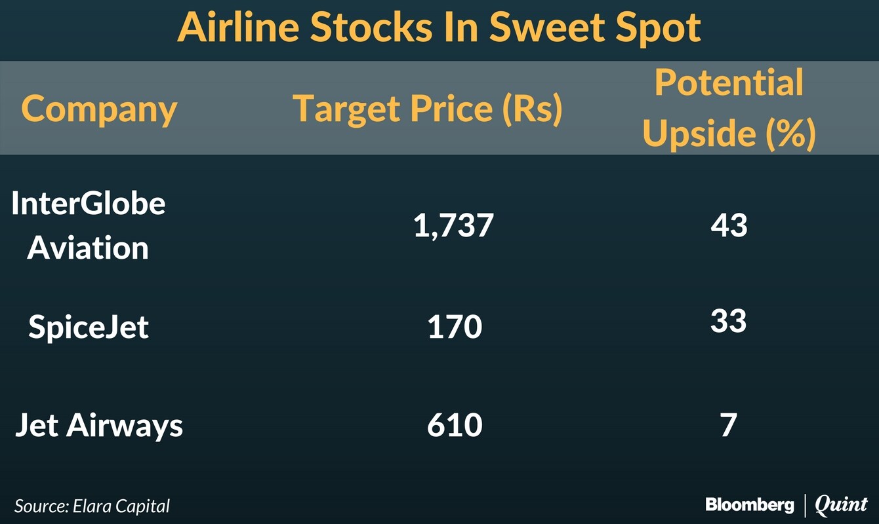Select the SpiceJet company name
Image resolution: width=879 pixels, height=524 pixels.
[x=89, y=327]
